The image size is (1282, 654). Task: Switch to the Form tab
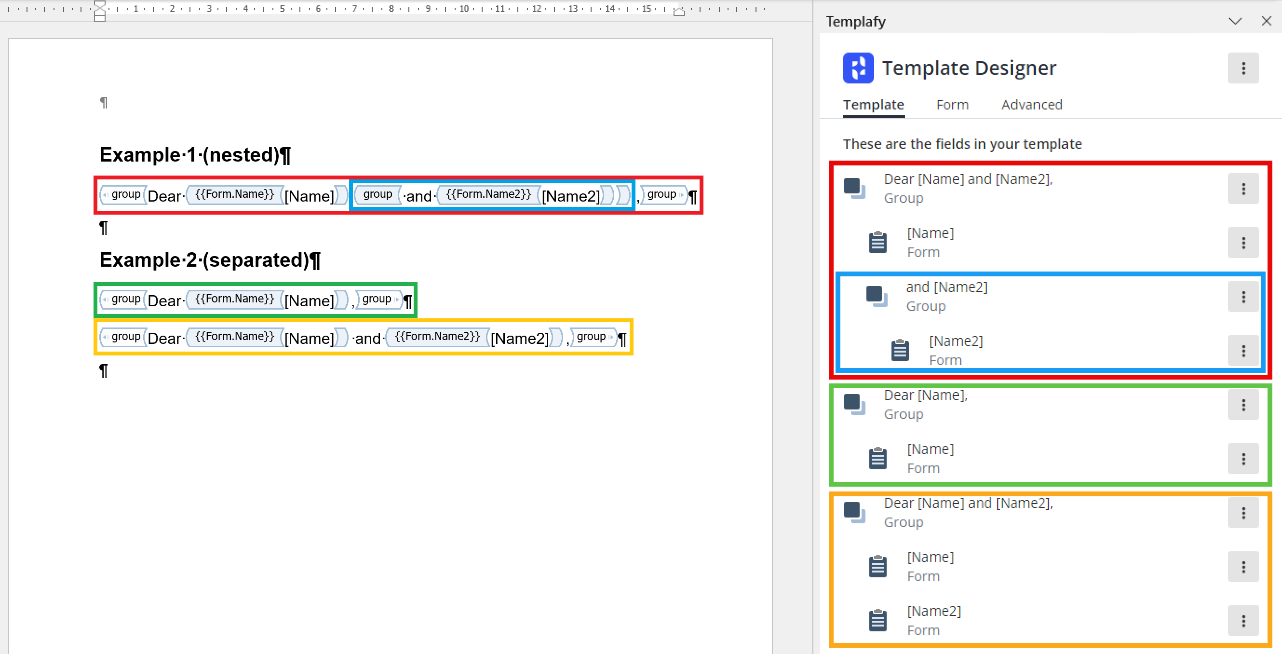point(952,105)
